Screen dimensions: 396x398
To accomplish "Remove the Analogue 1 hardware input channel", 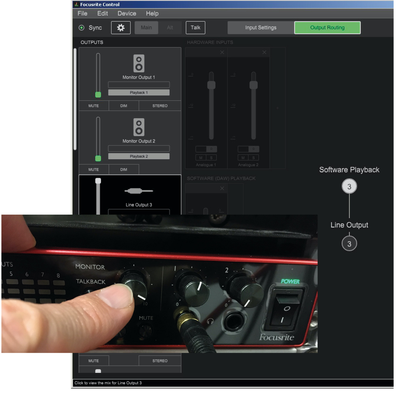I will tap(222, 52).
